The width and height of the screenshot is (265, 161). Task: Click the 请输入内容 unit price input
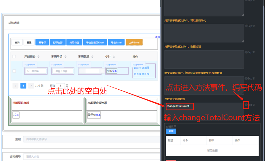63,71
